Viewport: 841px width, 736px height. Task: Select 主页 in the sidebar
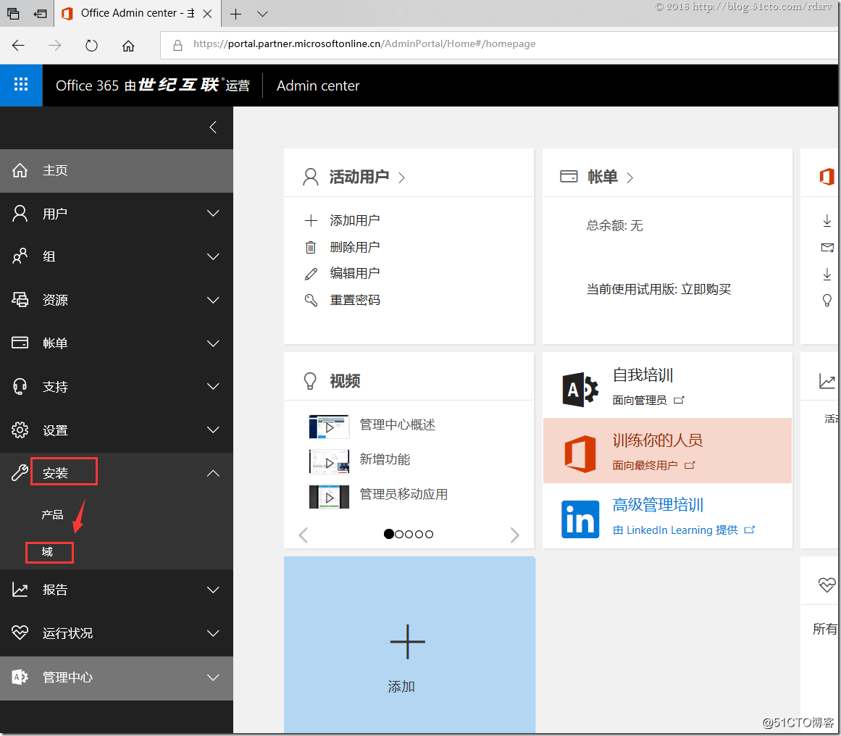coord(117,170)
